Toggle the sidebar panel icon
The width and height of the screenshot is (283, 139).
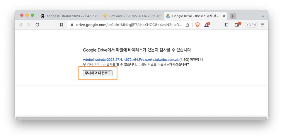click(x=226, y=25)
